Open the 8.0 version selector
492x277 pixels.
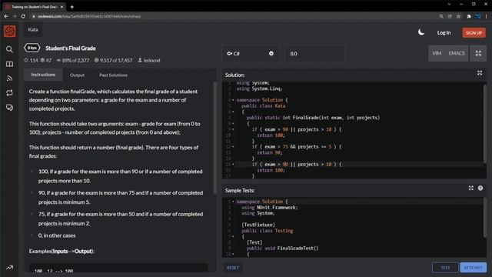(x=314, y=53)
